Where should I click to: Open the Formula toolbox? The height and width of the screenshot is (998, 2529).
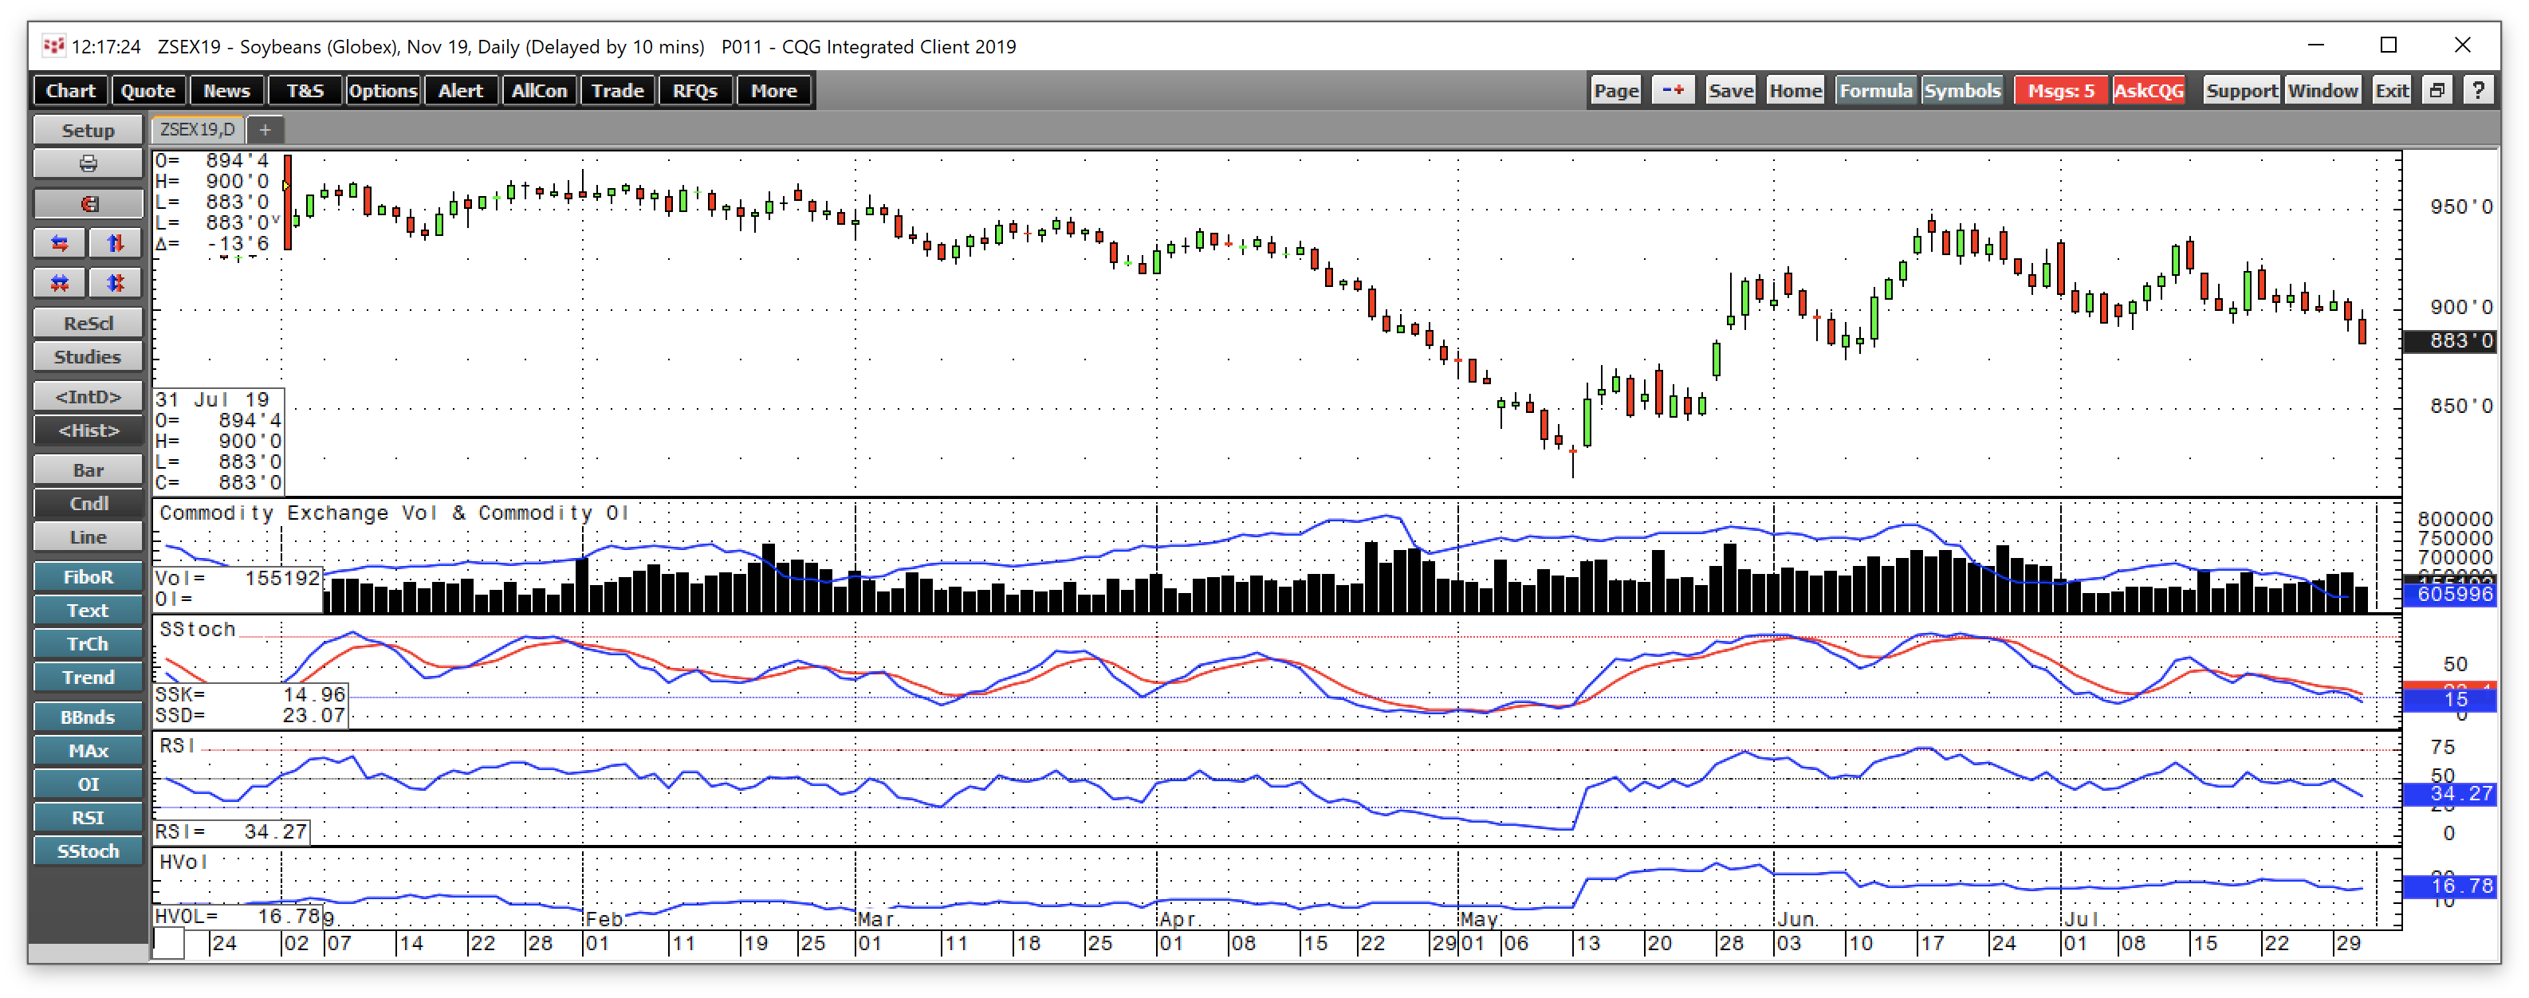coord(1876,91)
